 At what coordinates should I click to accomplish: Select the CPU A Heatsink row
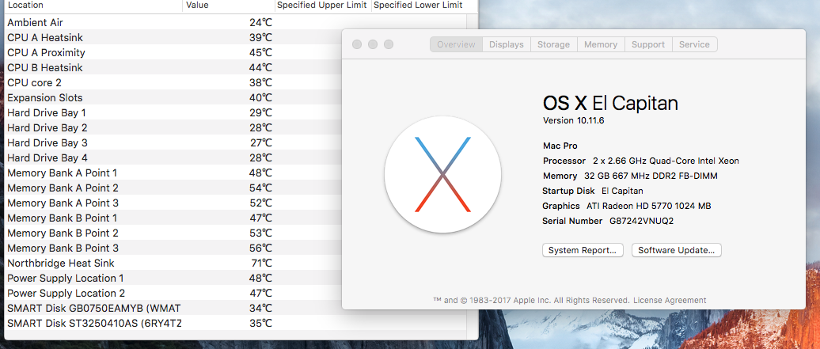pos(173,38)
